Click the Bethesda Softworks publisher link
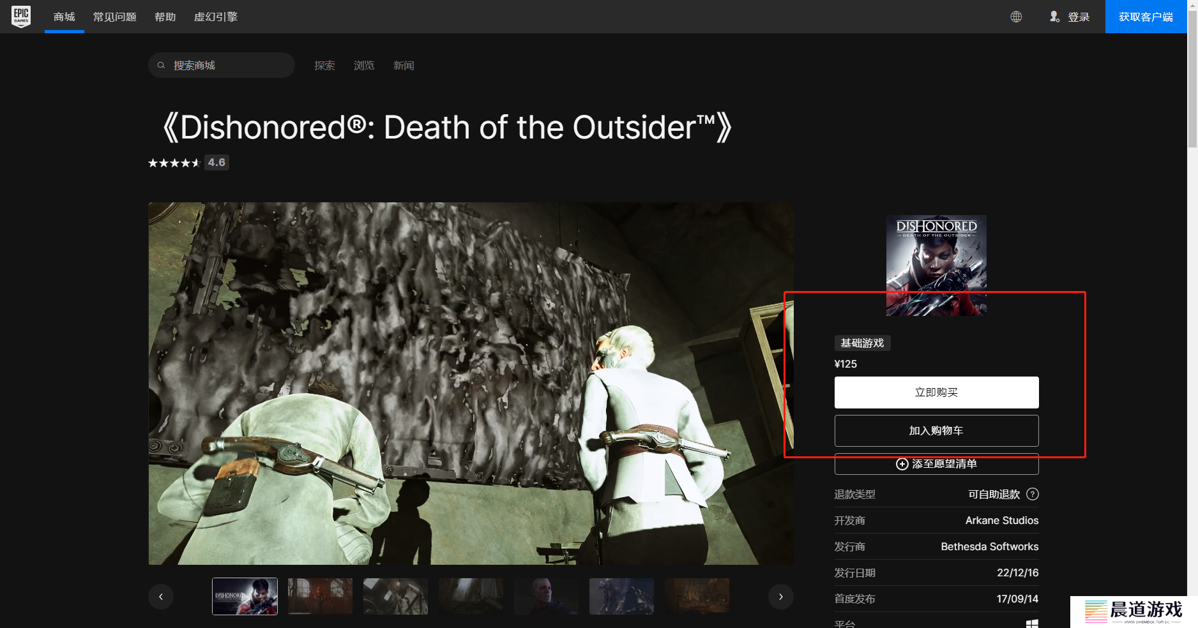 [x=990, y=546]
